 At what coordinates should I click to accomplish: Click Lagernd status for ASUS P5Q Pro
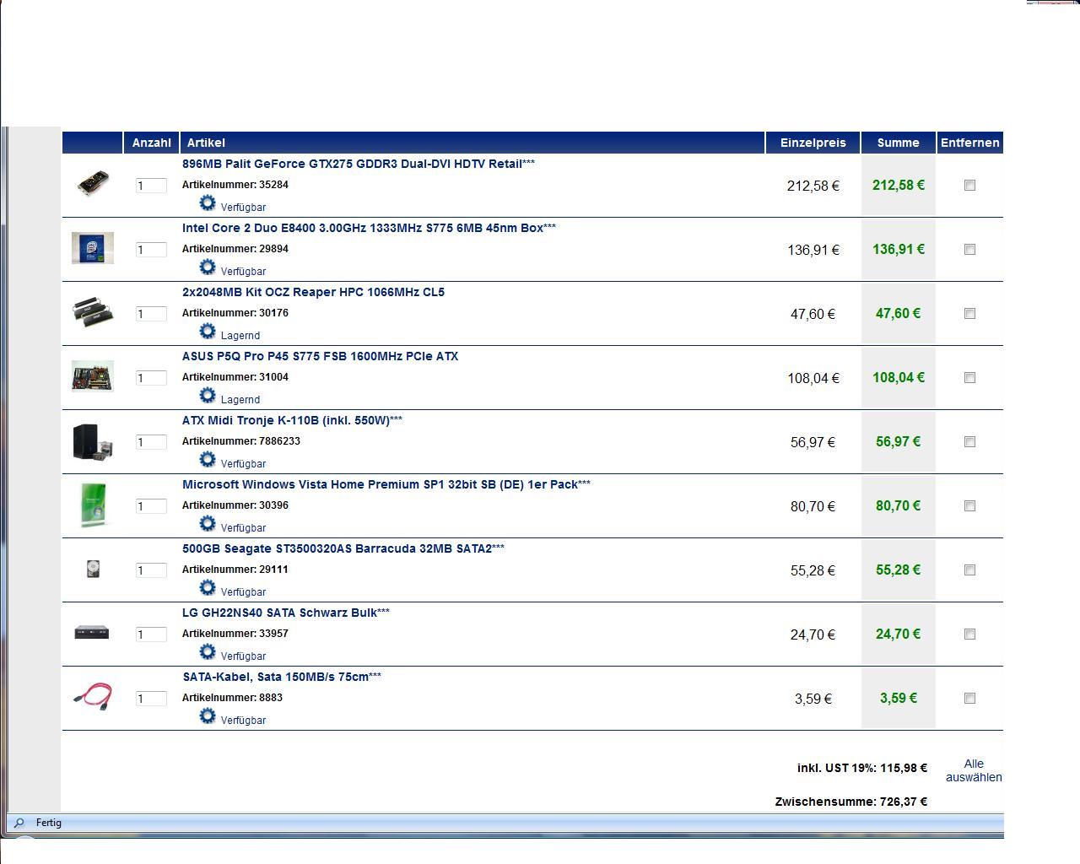240,400
